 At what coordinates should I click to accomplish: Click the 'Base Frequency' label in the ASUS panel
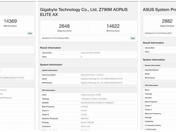(151, 102)
